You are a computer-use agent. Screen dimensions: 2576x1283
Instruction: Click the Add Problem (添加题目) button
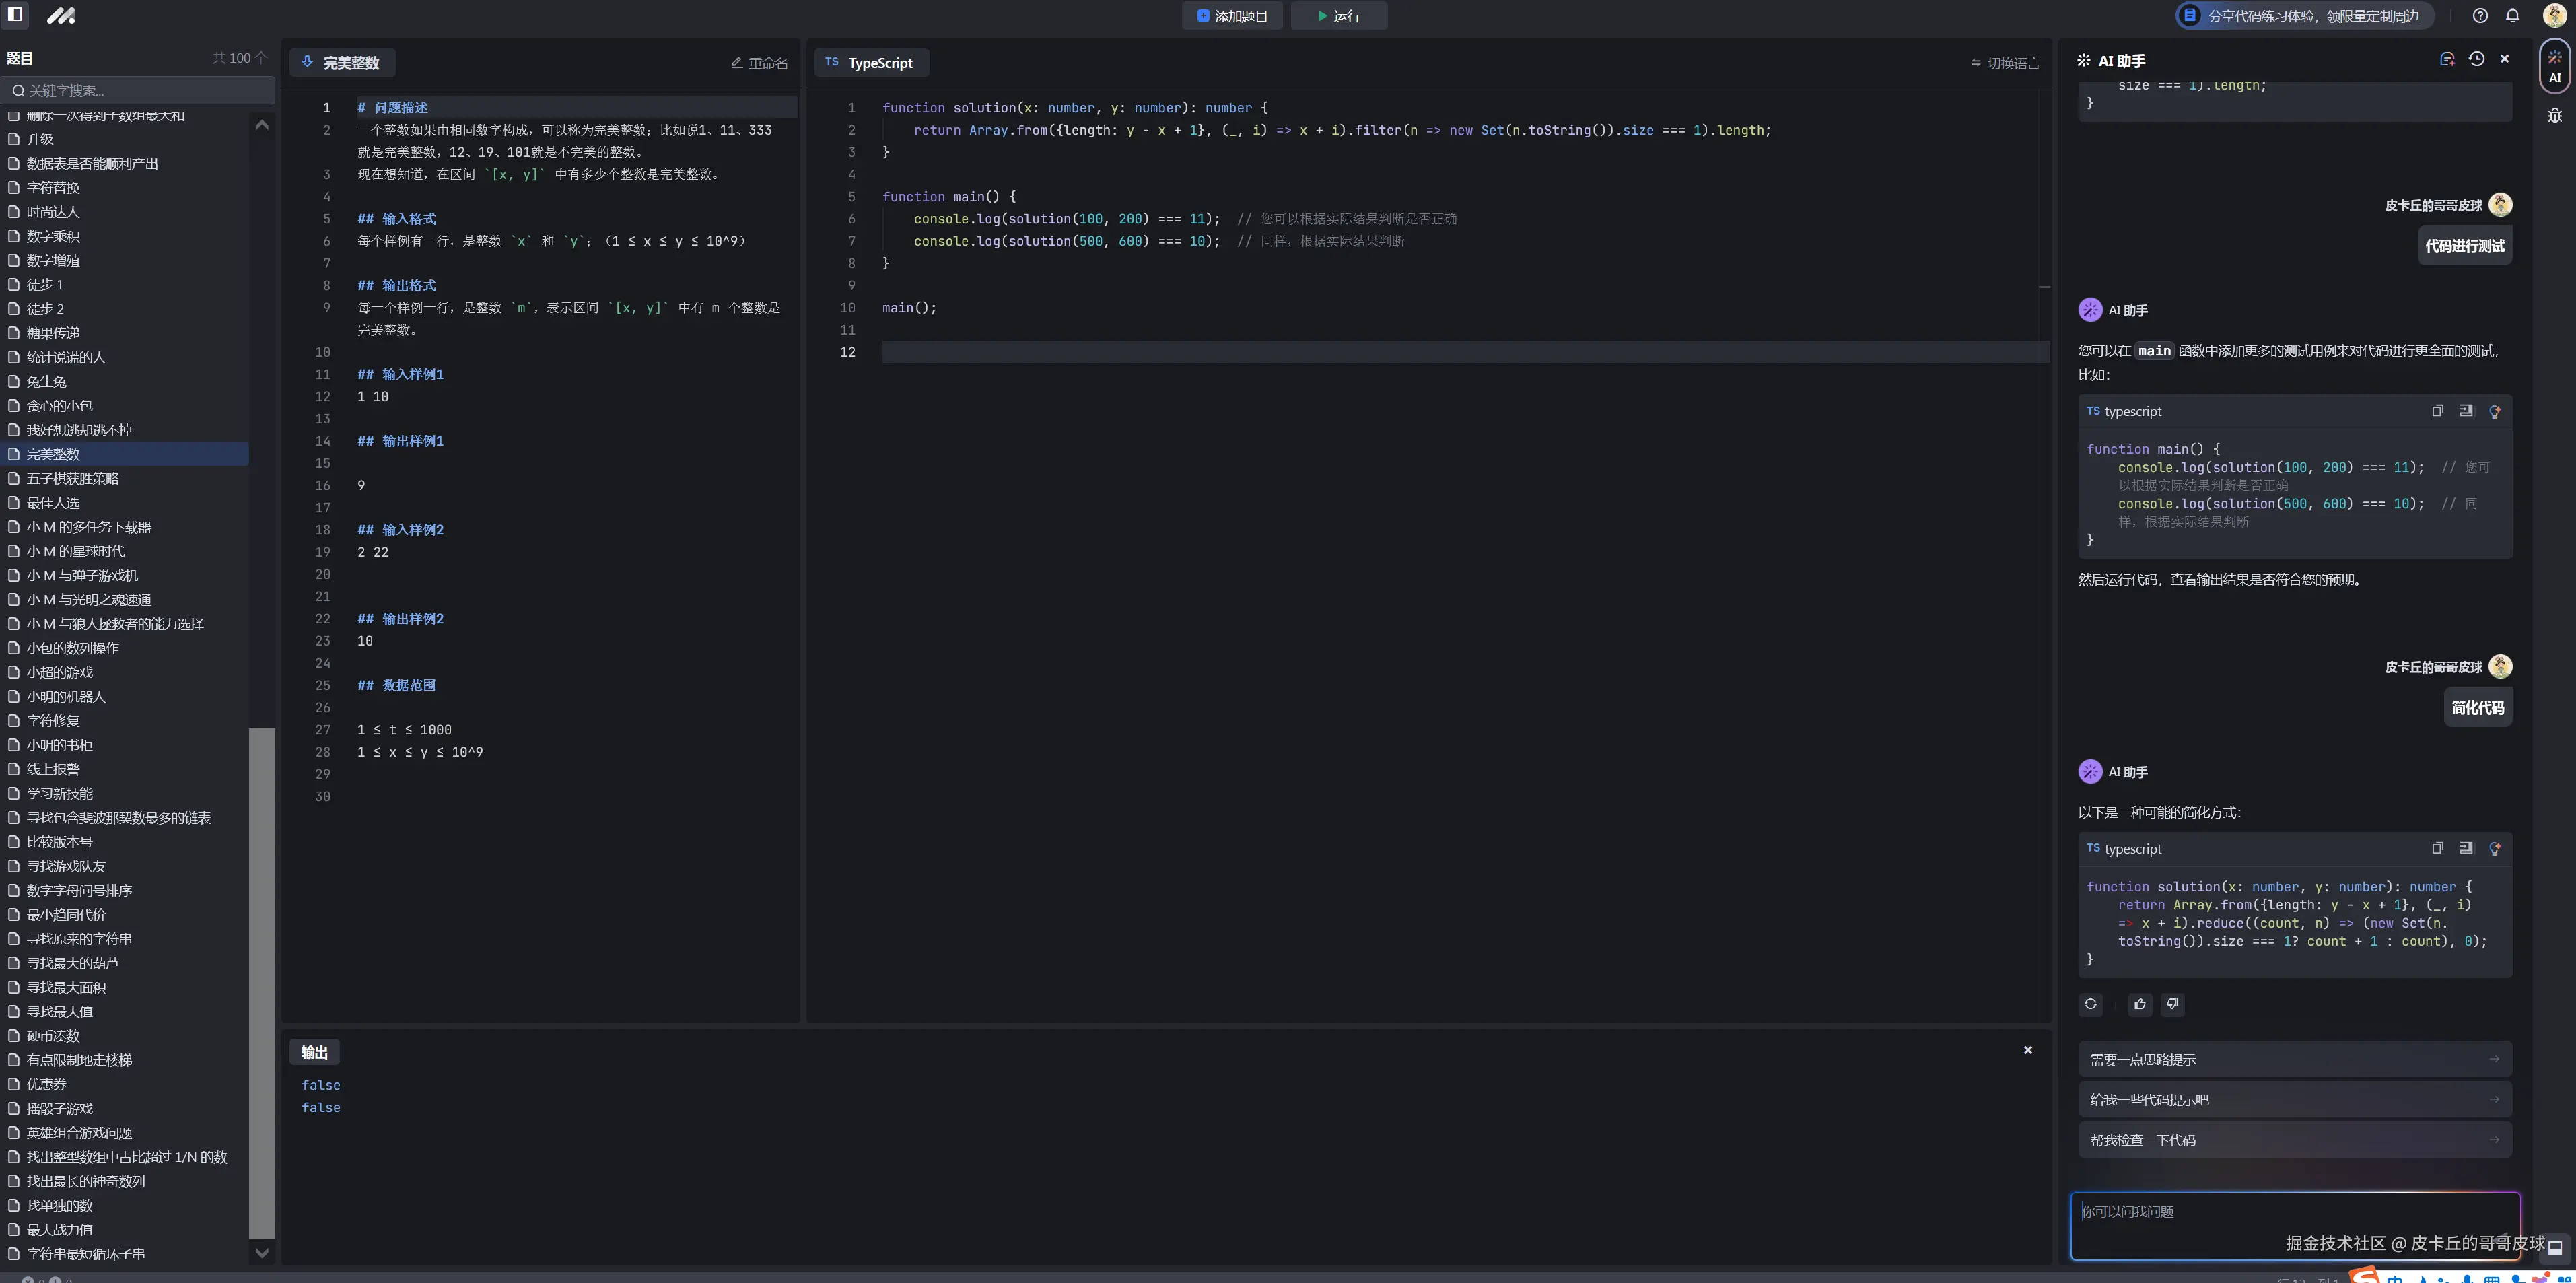click(x=1232, y=16)
